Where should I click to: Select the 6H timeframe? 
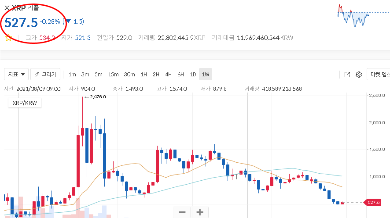click(181, 74)
